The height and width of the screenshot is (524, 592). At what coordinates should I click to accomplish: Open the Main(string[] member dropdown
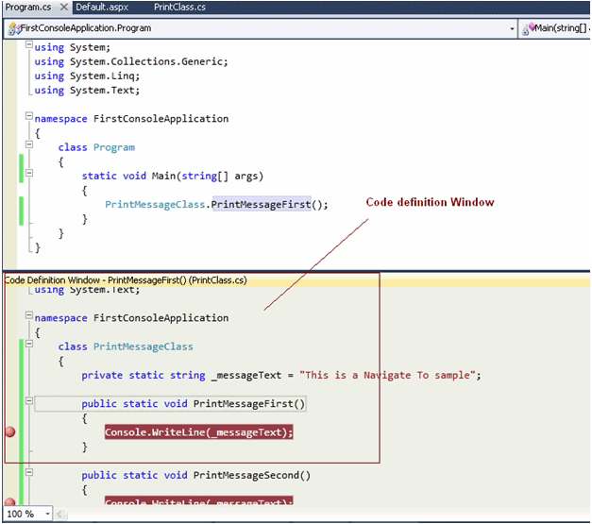coord(555,28)
